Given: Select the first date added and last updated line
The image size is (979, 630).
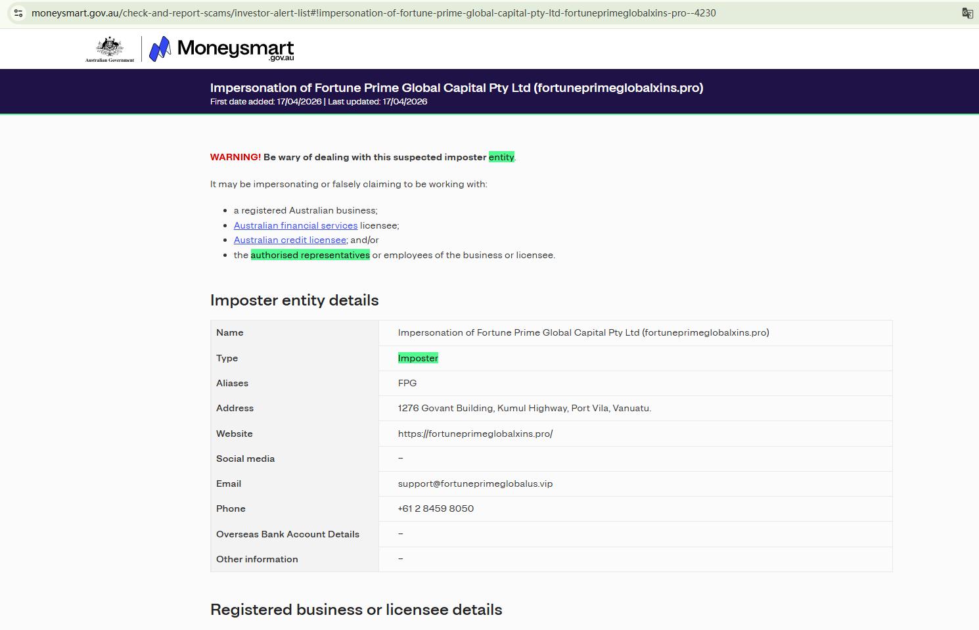Looking at the screenshot, I should point(319,102).
